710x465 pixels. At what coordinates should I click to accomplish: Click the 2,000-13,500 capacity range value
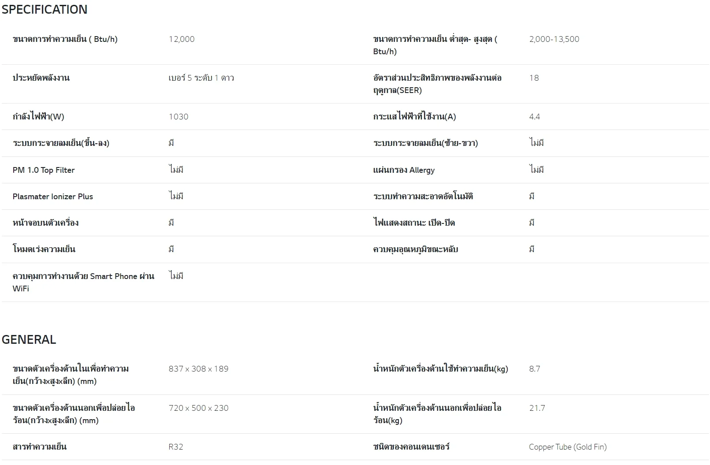[554, 39]
